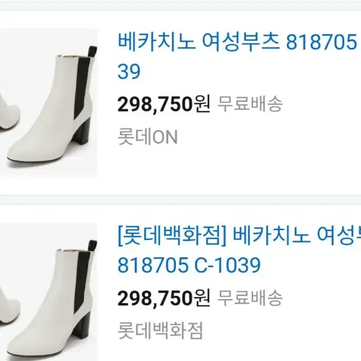Click the gray divider between the listings
The width and height of the screenshot is (361, 361).
[180, 200]
